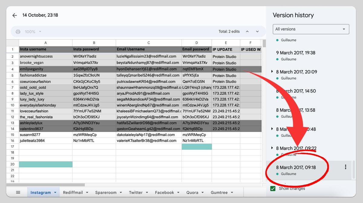Click the teal highlighted cell in column D
363x203 pixels.
(197, 147)
